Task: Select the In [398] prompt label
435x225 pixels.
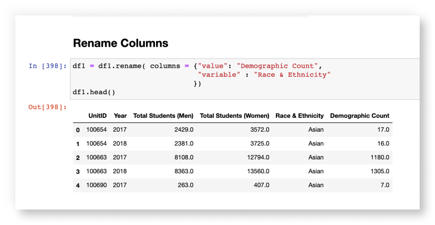Action: (48, 66)
